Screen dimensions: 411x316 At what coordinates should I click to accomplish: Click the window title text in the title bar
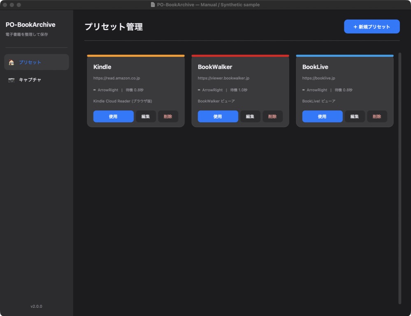(x=209, y=5)
